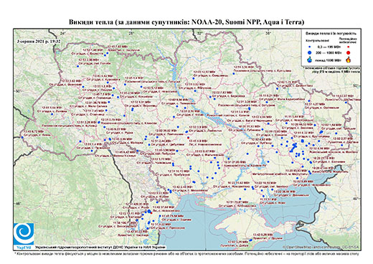Screen dimensions: 373x264
Task: Click the footnote text below the map
Action: [x=186, y=253]
